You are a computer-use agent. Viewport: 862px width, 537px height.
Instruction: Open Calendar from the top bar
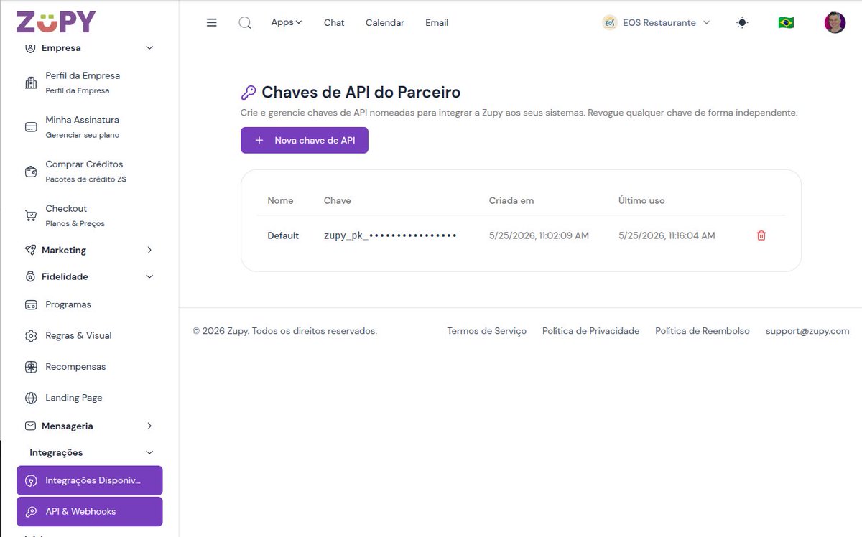(385, 22)
